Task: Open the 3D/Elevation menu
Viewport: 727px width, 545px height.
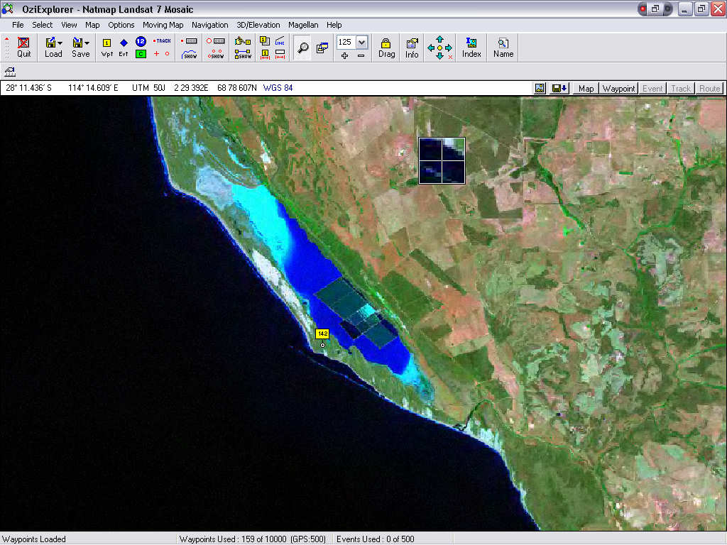Action: [x=258, y=25]
